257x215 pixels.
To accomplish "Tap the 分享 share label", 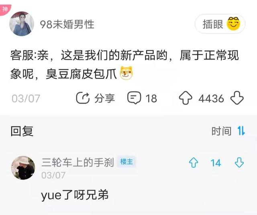I will point(104,98).
